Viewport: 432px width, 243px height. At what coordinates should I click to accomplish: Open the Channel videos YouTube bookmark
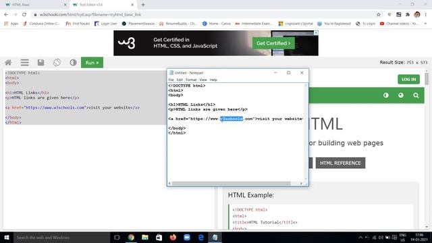399,24
